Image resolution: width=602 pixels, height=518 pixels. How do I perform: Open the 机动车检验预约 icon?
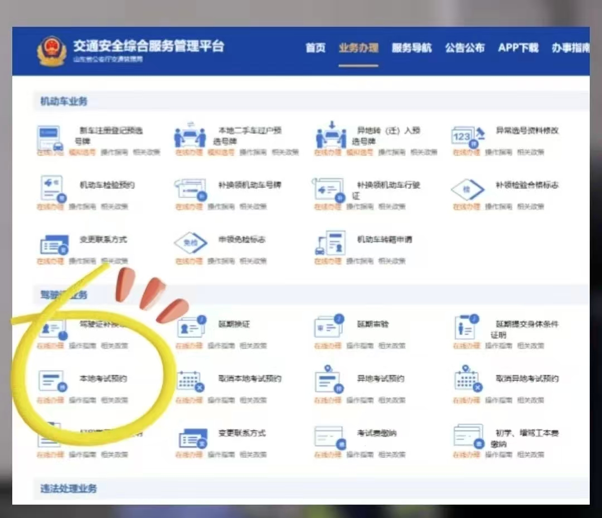point(52,189)
